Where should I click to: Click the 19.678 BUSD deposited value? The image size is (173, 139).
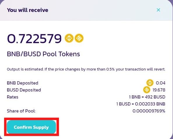tap(159, 90)
